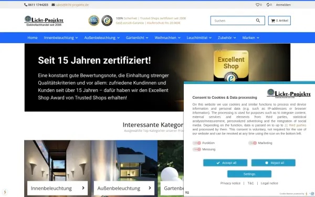Click the search magnifier icon
Image resolution: width=315 pixels, height=197 pixels.
(258, 20)
